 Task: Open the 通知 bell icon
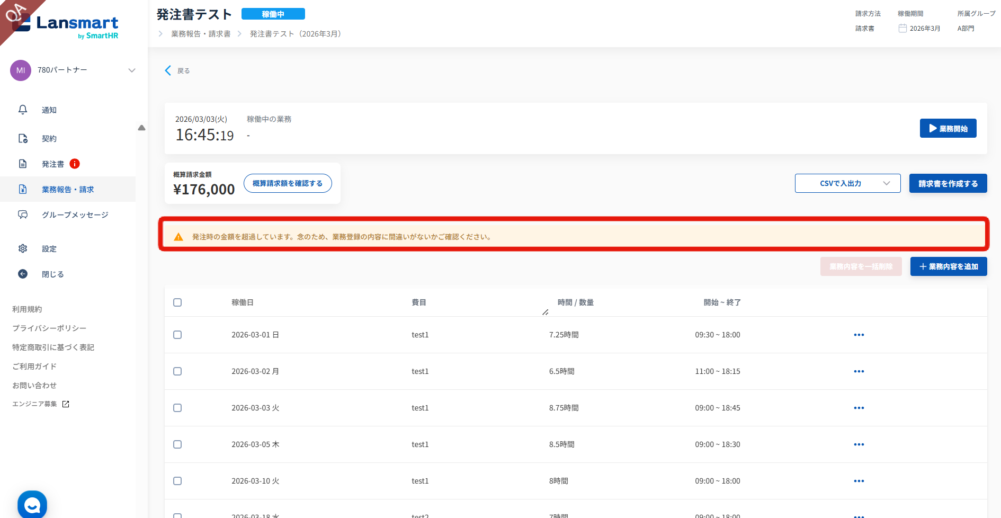point(23,110)
